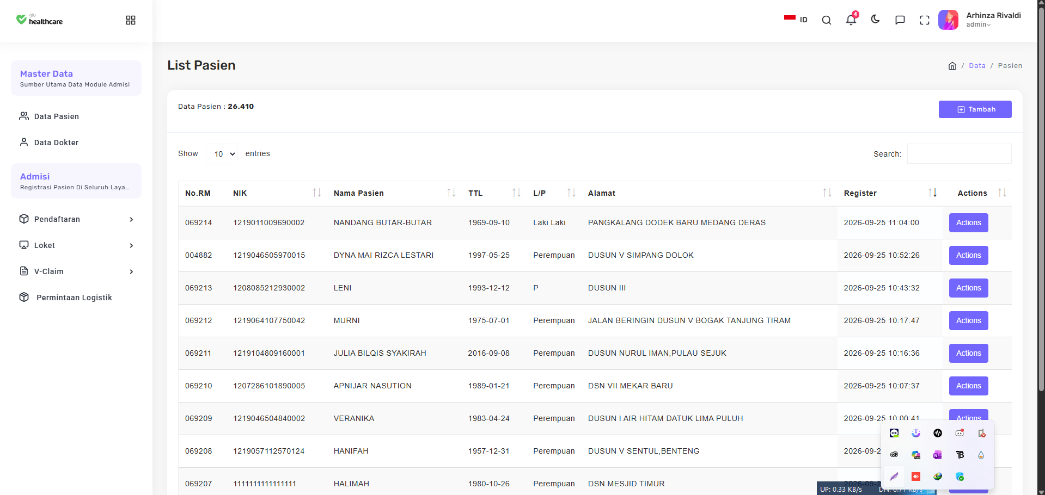Viewport: 1045px width, 495px height.
Task: Open Adobe Creative Cloud tray icon
Action: (x=894, y=455)
